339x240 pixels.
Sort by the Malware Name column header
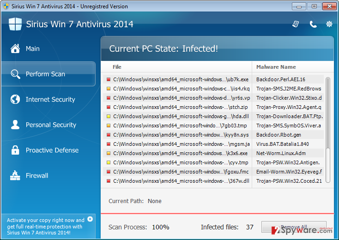coord(276,67)
